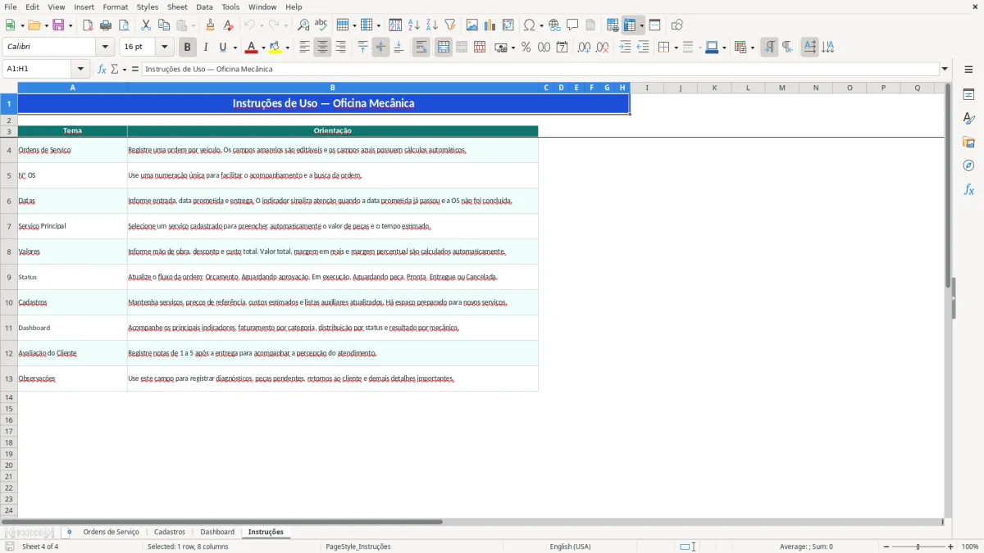
Task: Click the Copy icon
Action: pos(164,25)
